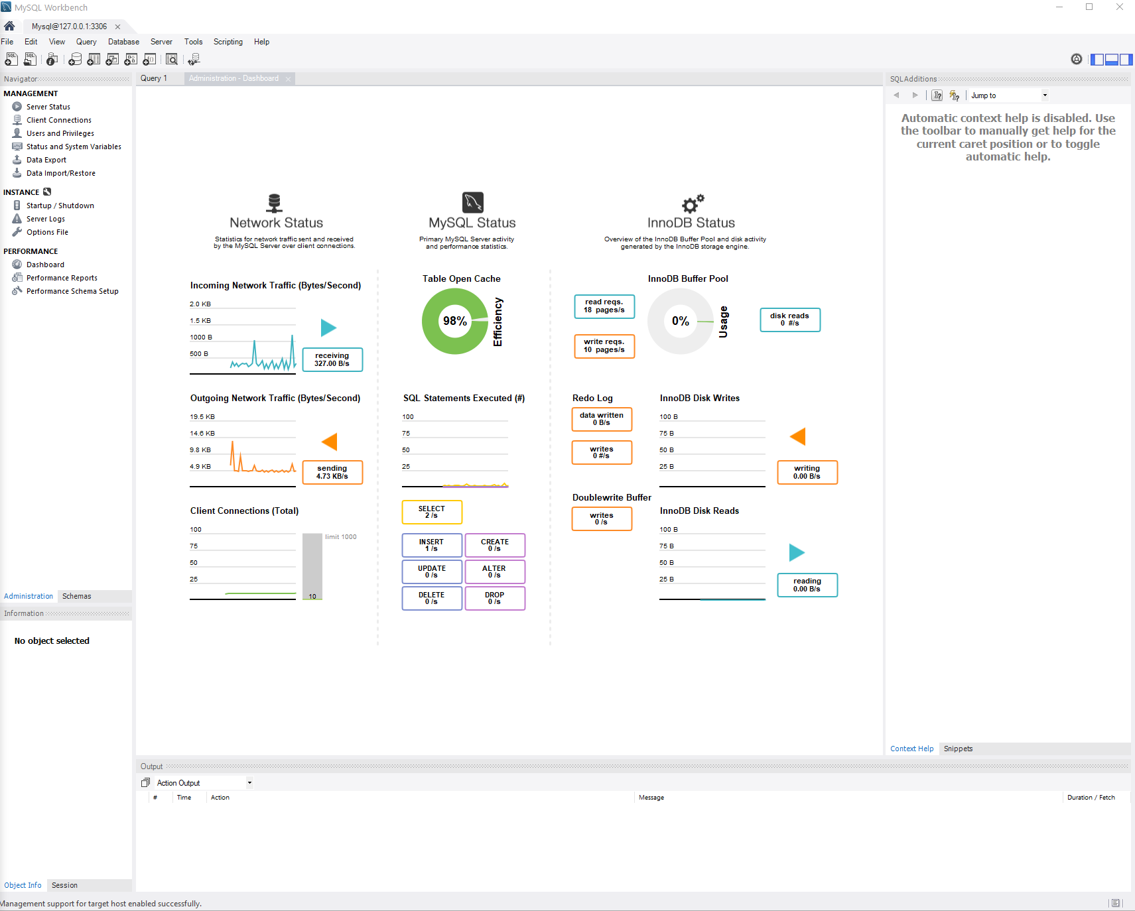Create new table toolbar icon
1135x911 pixels.
pos(94,60)
